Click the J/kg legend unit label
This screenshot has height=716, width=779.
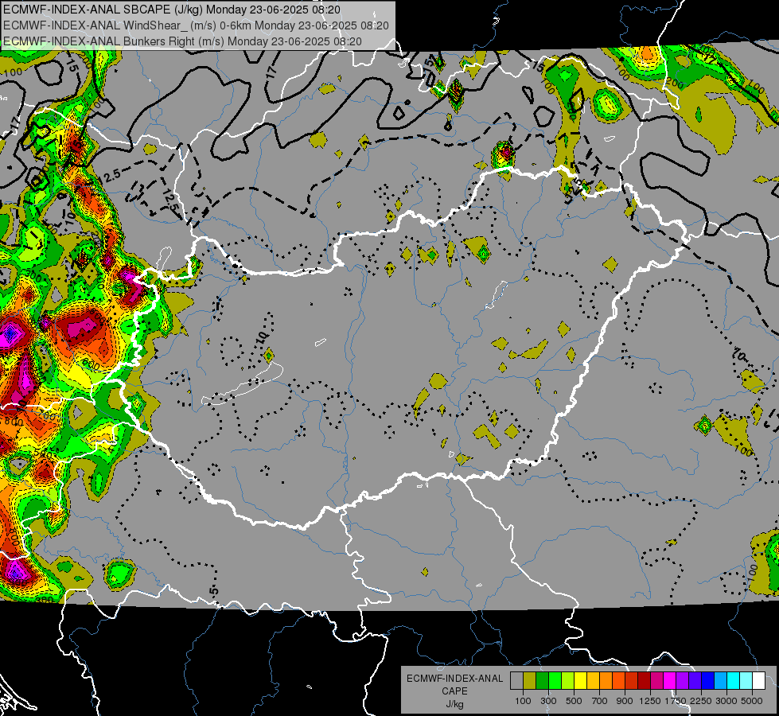(455, 704)
